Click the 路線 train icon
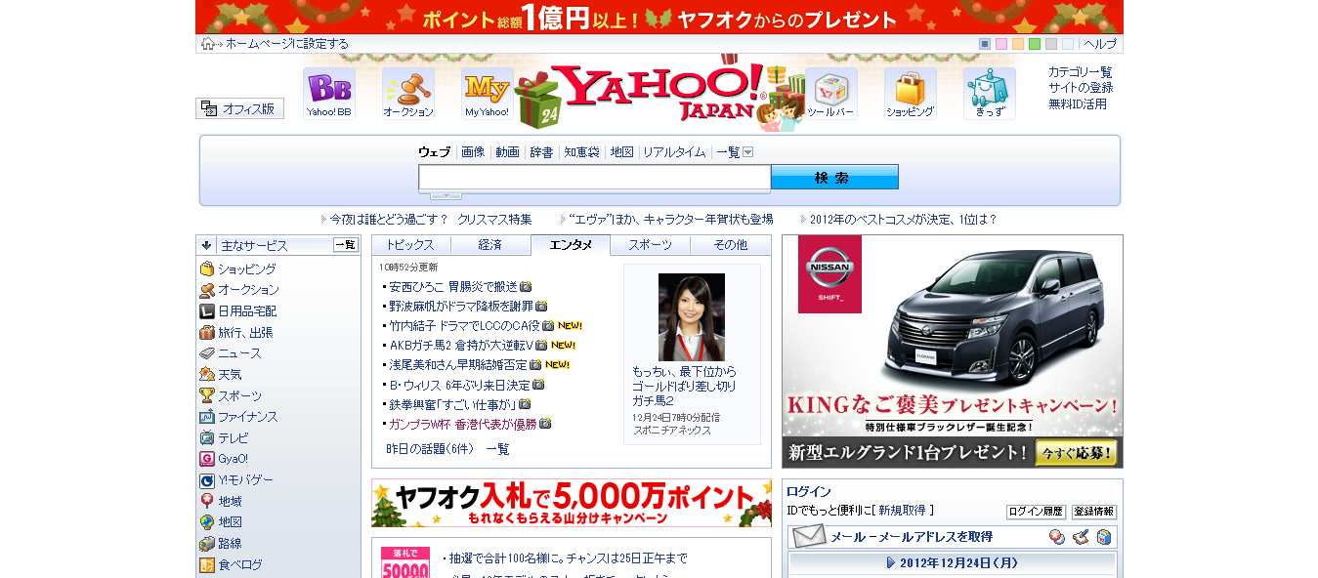 tap(207, 544)
